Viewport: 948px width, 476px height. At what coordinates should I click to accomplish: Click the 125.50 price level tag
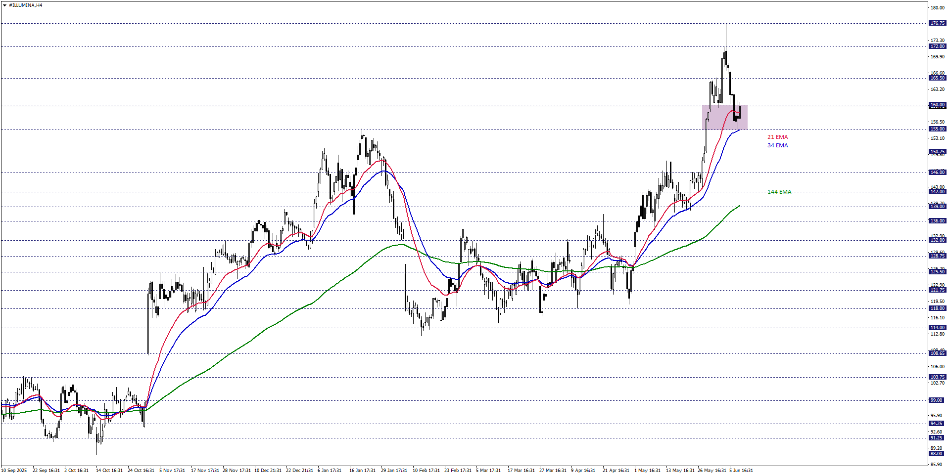coord(937,272)
